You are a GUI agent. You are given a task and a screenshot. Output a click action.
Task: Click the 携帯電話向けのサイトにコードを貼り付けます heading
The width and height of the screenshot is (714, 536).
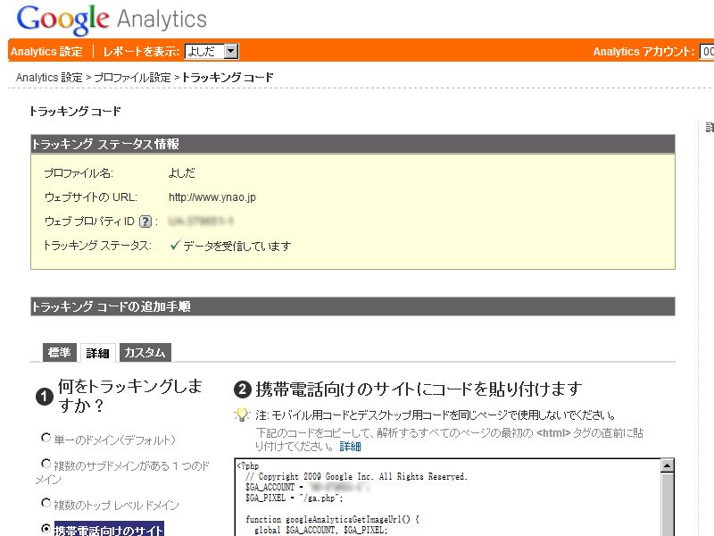tap(419, 389)
